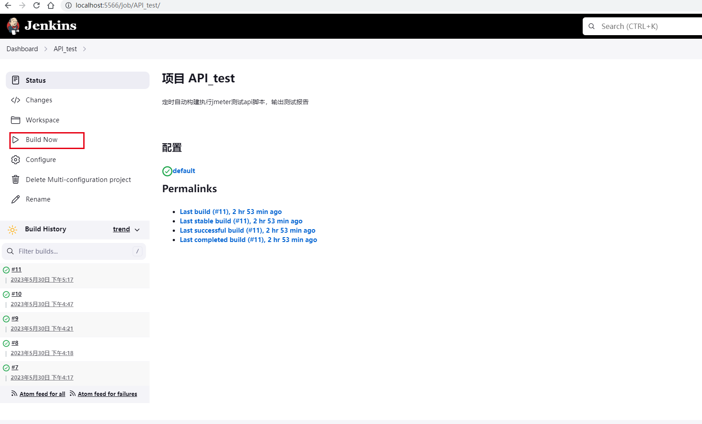The width and height of the screenshot is (702, 424).
Task: Open the 2023年5月30日 下午4:47 build timestamp
Action: (x=42, y=304)
